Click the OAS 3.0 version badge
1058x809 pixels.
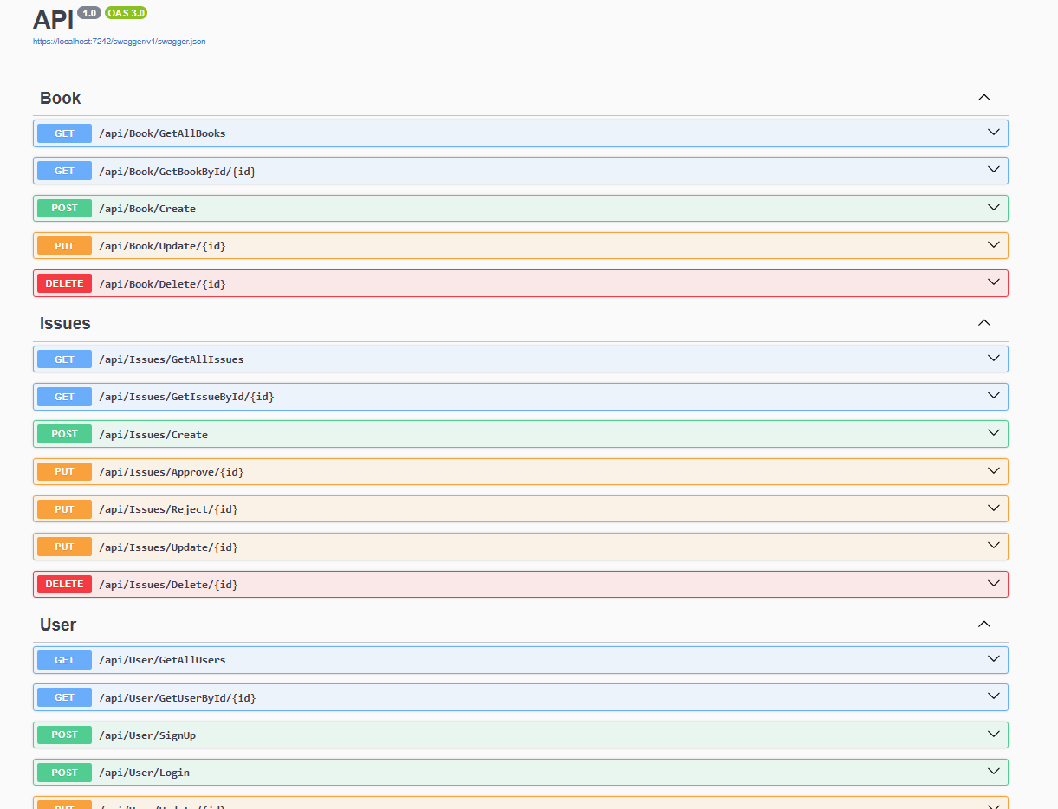click(126, 13)
